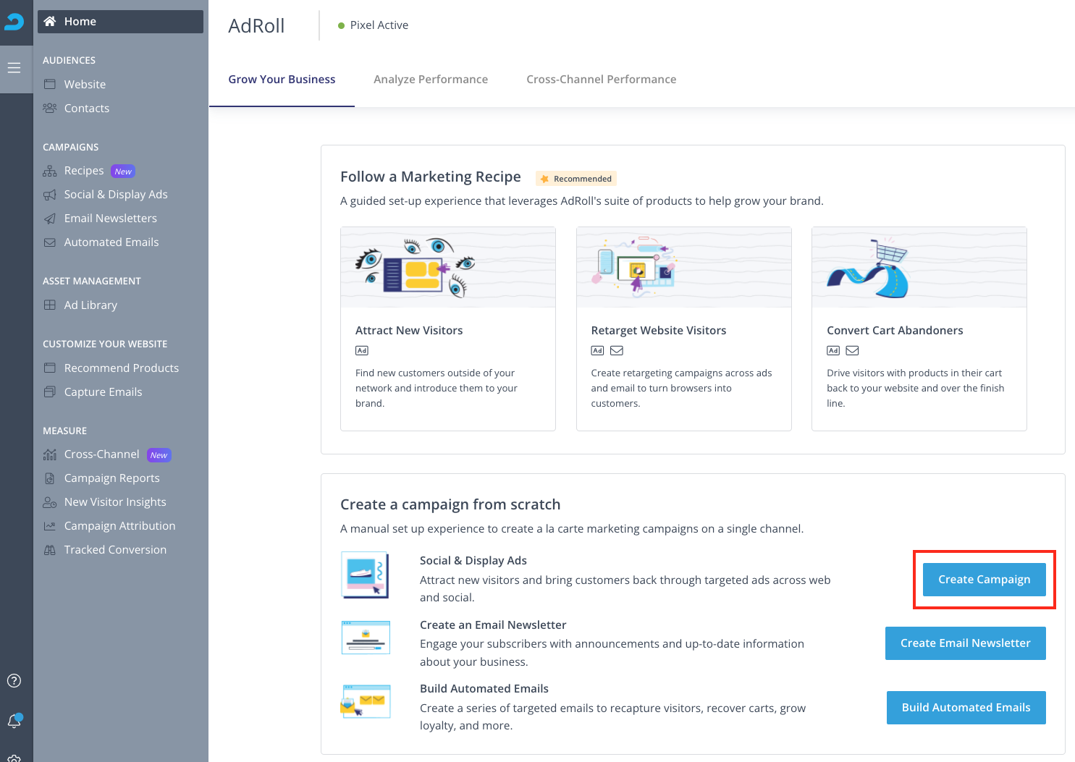
Task: Click the Recommend Products icon
Action: (x=50, y=368)
